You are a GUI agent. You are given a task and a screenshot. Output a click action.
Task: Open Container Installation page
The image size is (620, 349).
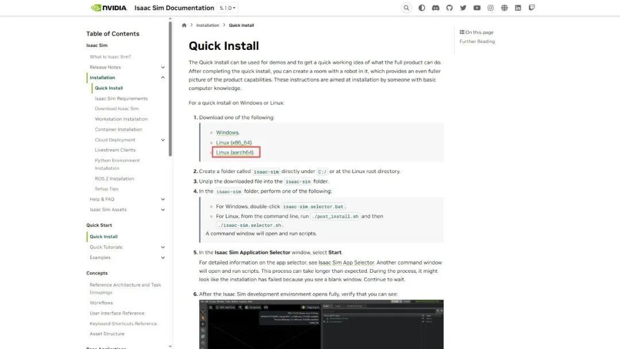[118, 130]
